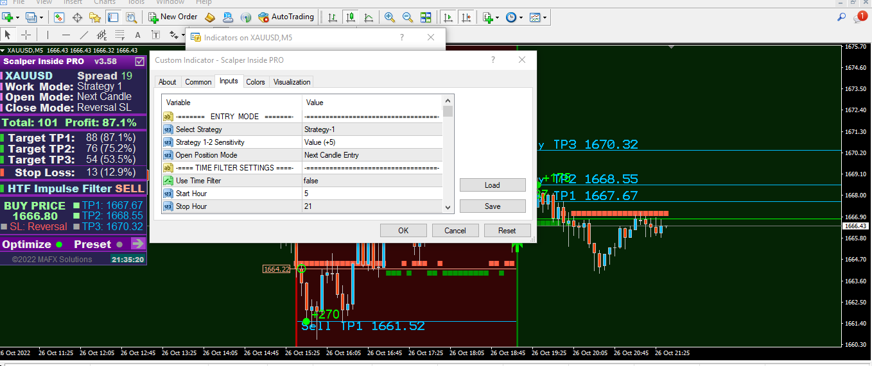Open the Profiles toolbar icon
Image resolution: width=872 pixels, height=366 pixels.
click(31, 17)
